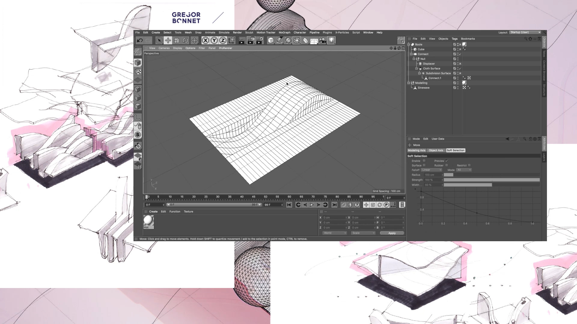The height and width of the screenshot is (324, 577).
Task: Select the Texture mode checkered icon
Action: click(138, 71)
